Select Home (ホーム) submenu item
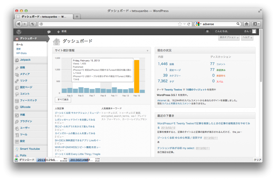This screenshot has width=276, height=181. [x=20, y=45]
